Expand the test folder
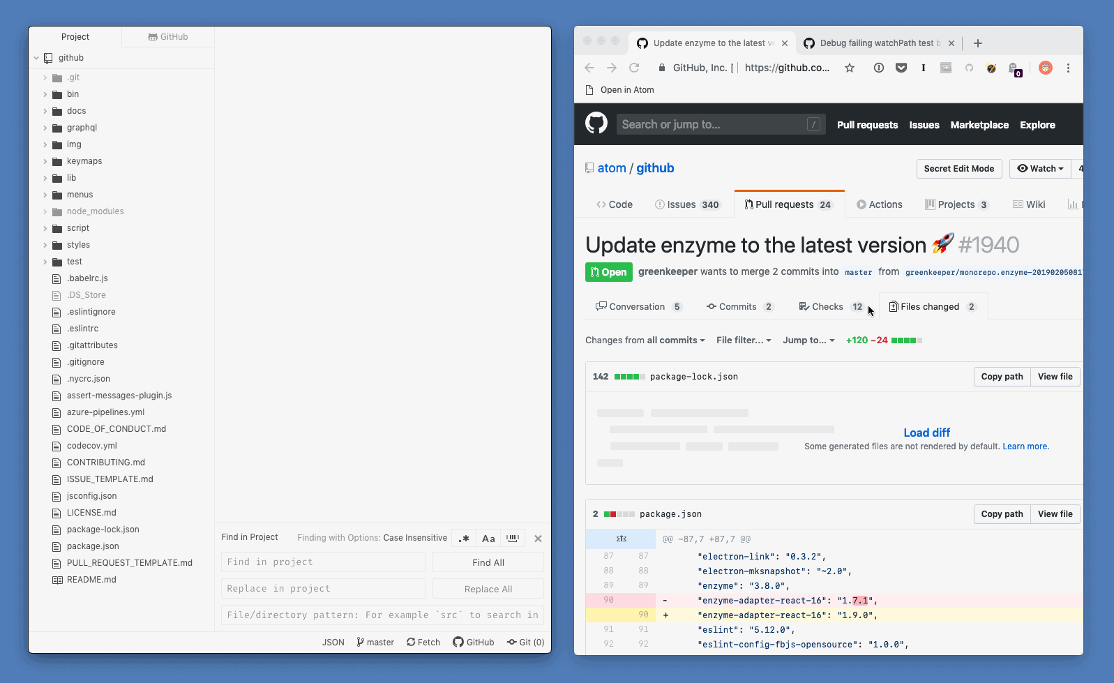Image resolution: width=1114 pixels, height=683 pixels. (45, 262)
